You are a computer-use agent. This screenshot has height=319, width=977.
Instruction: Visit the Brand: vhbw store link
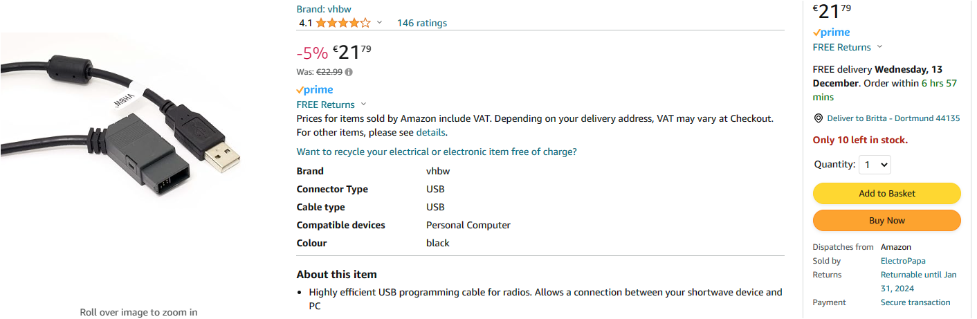tap(324, 9)
